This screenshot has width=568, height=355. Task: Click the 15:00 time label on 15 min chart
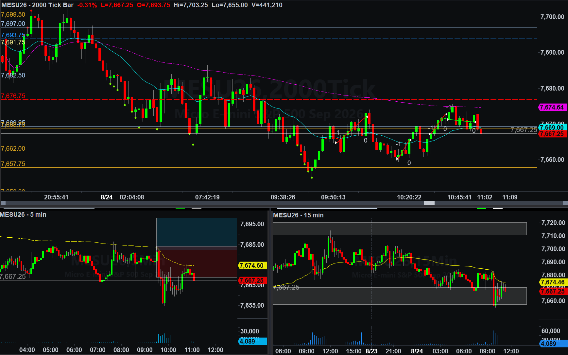click(x=354, y=351)
